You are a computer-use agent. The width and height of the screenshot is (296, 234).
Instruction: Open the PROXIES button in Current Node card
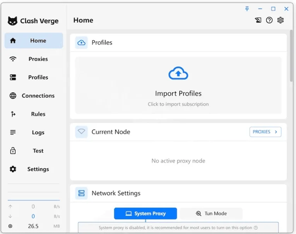(265, 132)
